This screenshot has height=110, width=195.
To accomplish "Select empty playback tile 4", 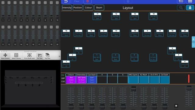I will tap(102, 79).
